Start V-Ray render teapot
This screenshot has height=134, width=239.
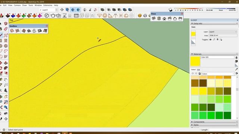click(x=53, y=16)
